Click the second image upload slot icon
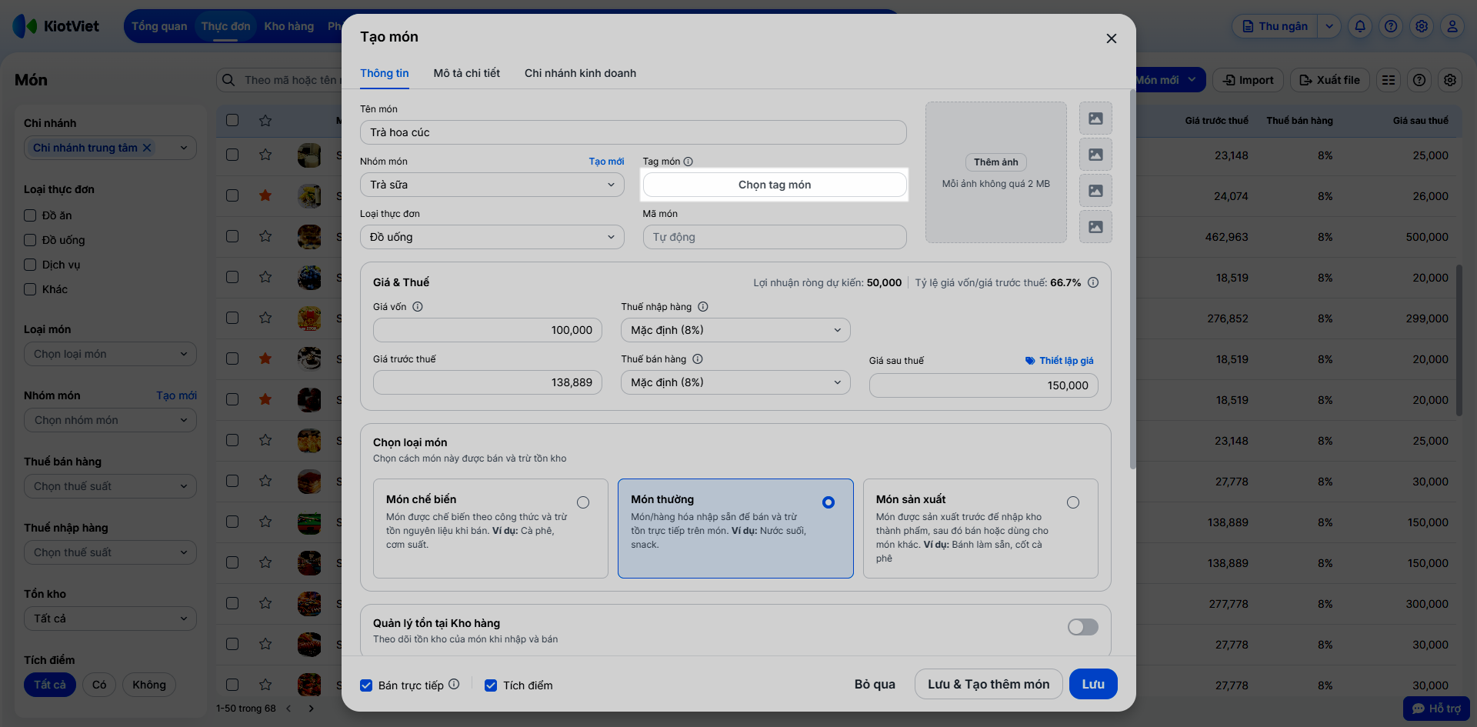Image resolution: width=1477 pixels, height=727 pixels. click(1095, 155)
